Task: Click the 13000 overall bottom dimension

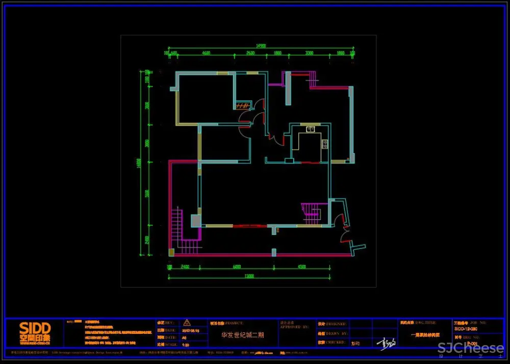Action: click(248, 276)
